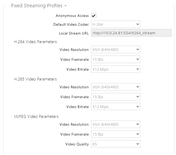The height and width of the screenshot is (155, 176).
Task: Toggle the Anonymous Access checkbox
Action: tap(94, 16)
